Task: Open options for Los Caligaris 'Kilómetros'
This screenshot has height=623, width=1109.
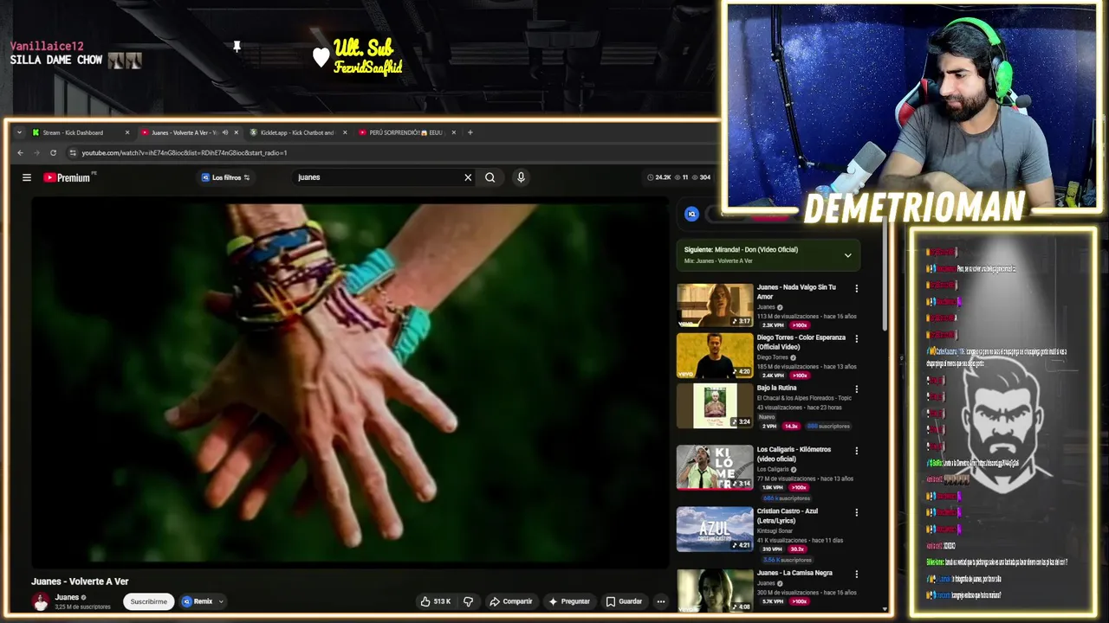Action: click(x=857, y=451)
